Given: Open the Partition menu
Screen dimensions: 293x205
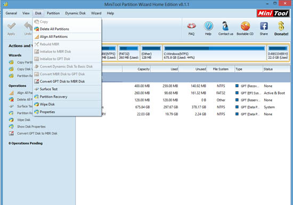Looking at the screenshot, I should click(53, 13).
